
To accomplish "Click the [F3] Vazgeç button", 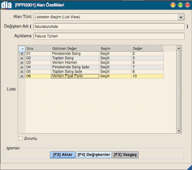I will 125,155.
